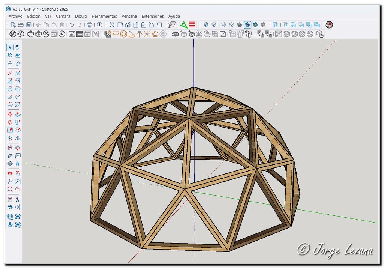The image size is (384, 268).
Task: Enable Shaded With Textures style
Action: 247,25
